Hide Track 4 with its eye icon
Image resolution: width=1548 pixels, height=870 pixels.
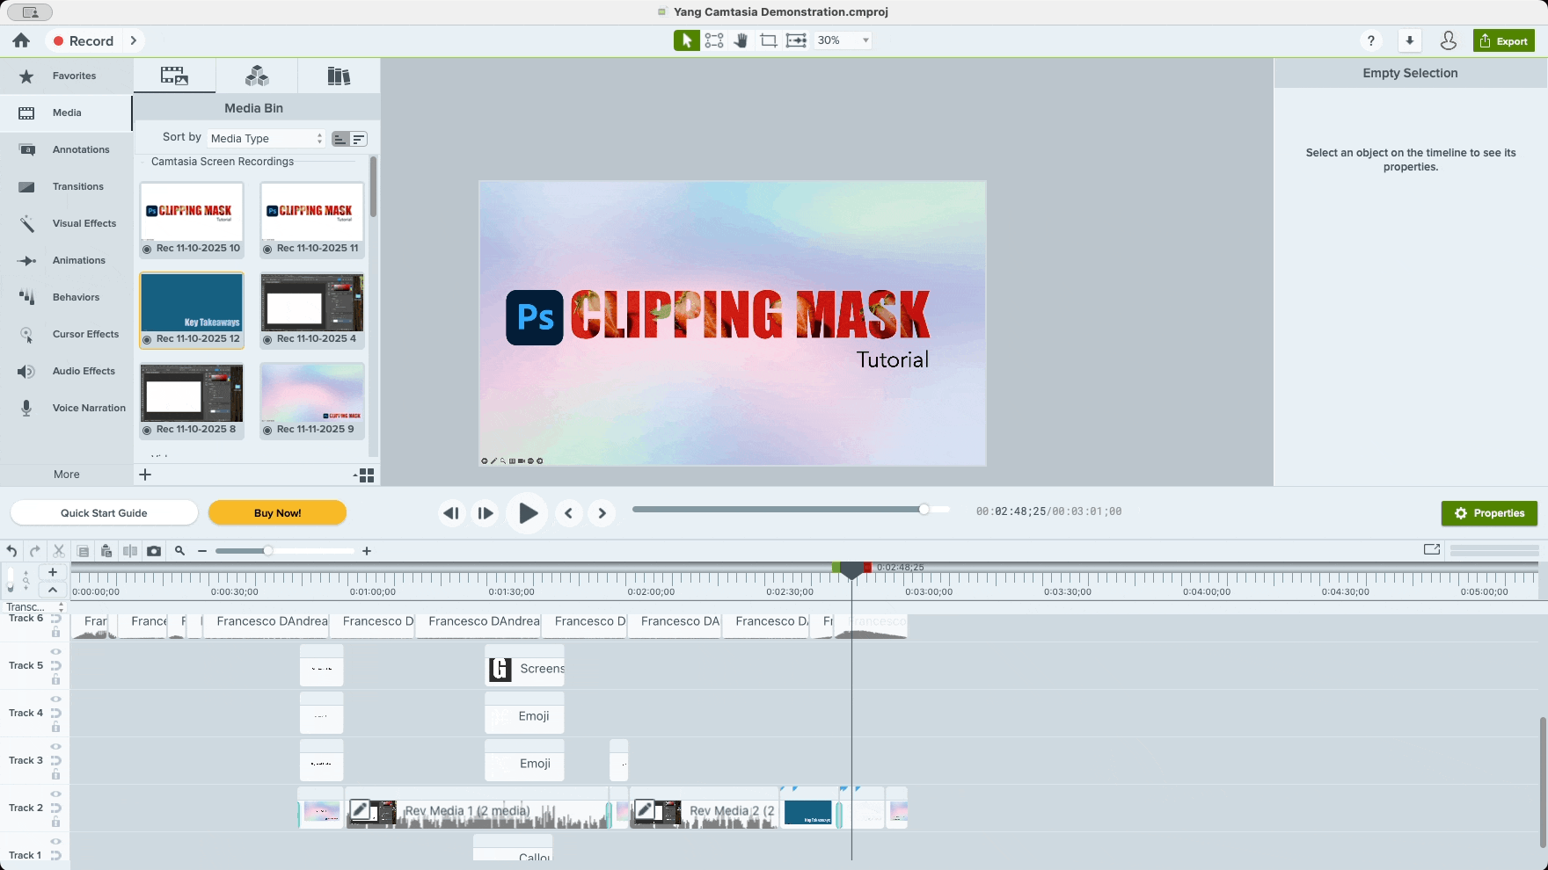tap(56, 700)
